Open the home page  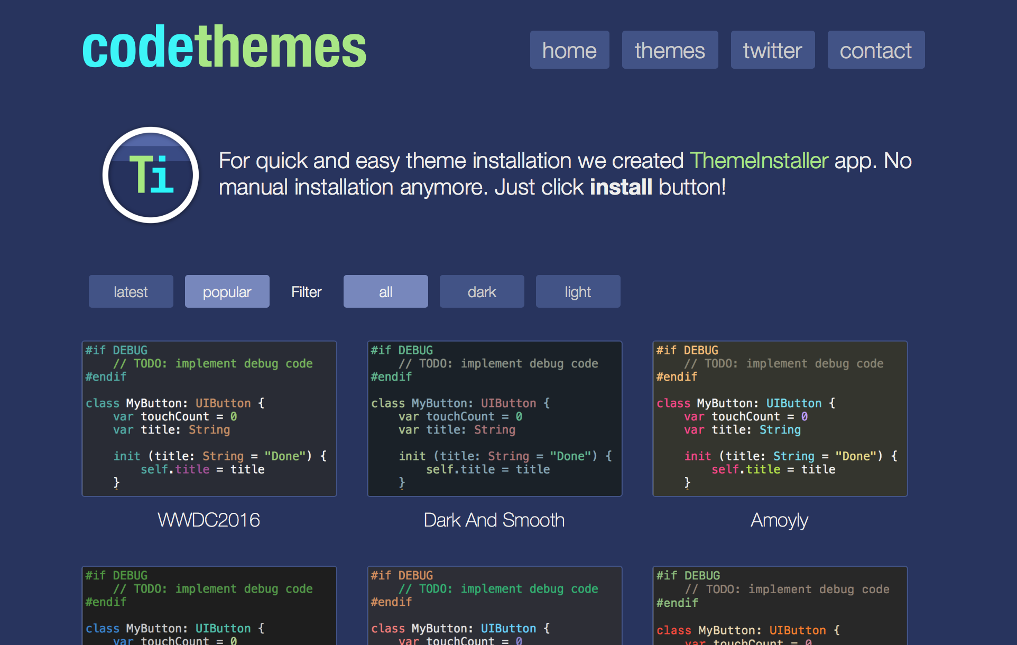point(569,50)
